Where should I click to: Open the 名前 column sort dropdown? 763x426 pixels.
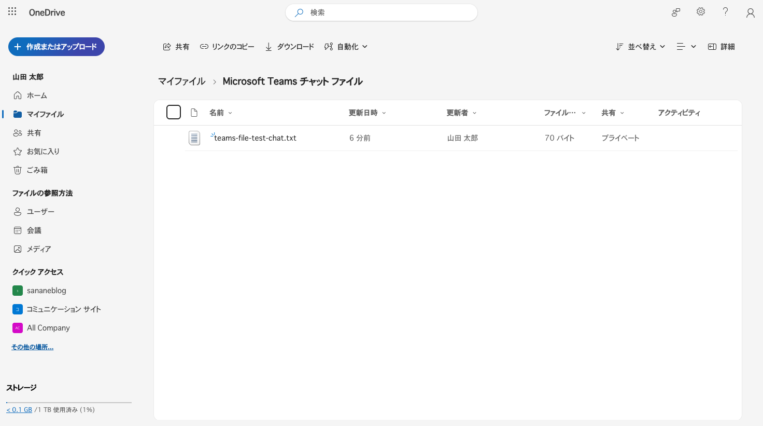tap(221, 113)
